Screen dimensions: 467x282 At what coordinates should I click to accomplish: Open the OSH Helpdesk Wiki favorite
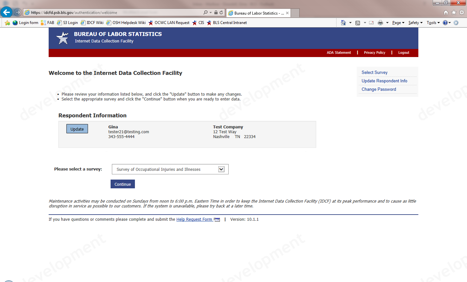point(126,23)
